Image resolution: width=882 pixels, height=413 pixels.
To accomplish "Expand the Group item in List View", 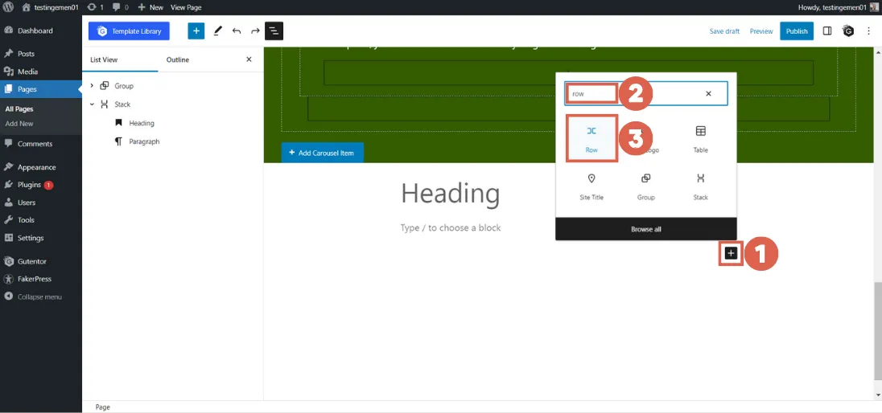I will point(92,86).
